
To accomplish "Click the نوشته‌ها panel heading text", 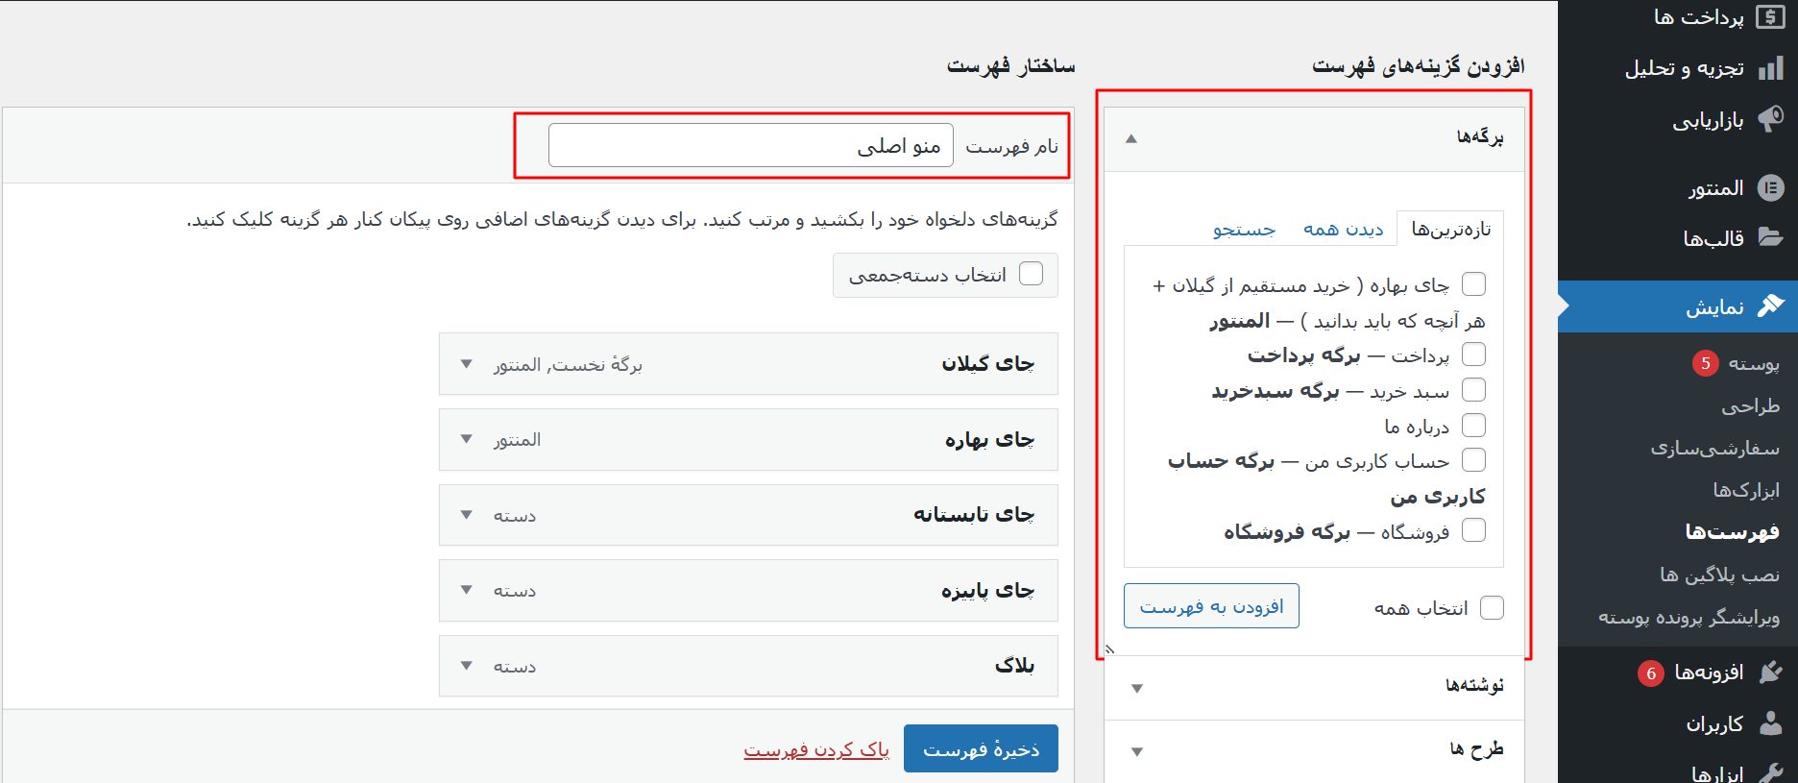I will [1475, 685].
